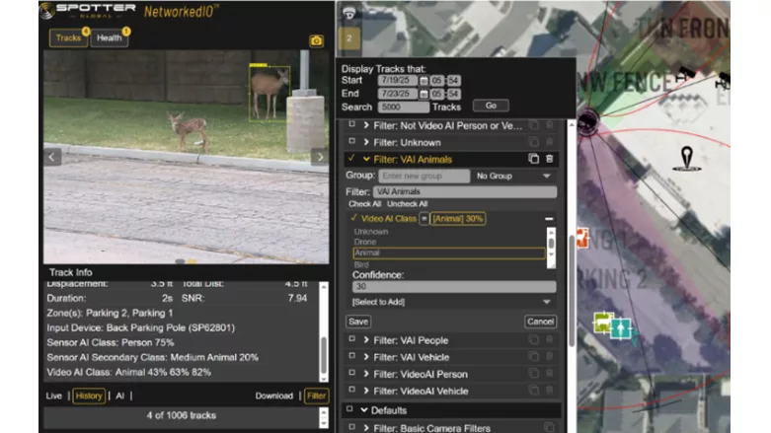
Task: Collapse the Defaults group
Action: (364, 410)
